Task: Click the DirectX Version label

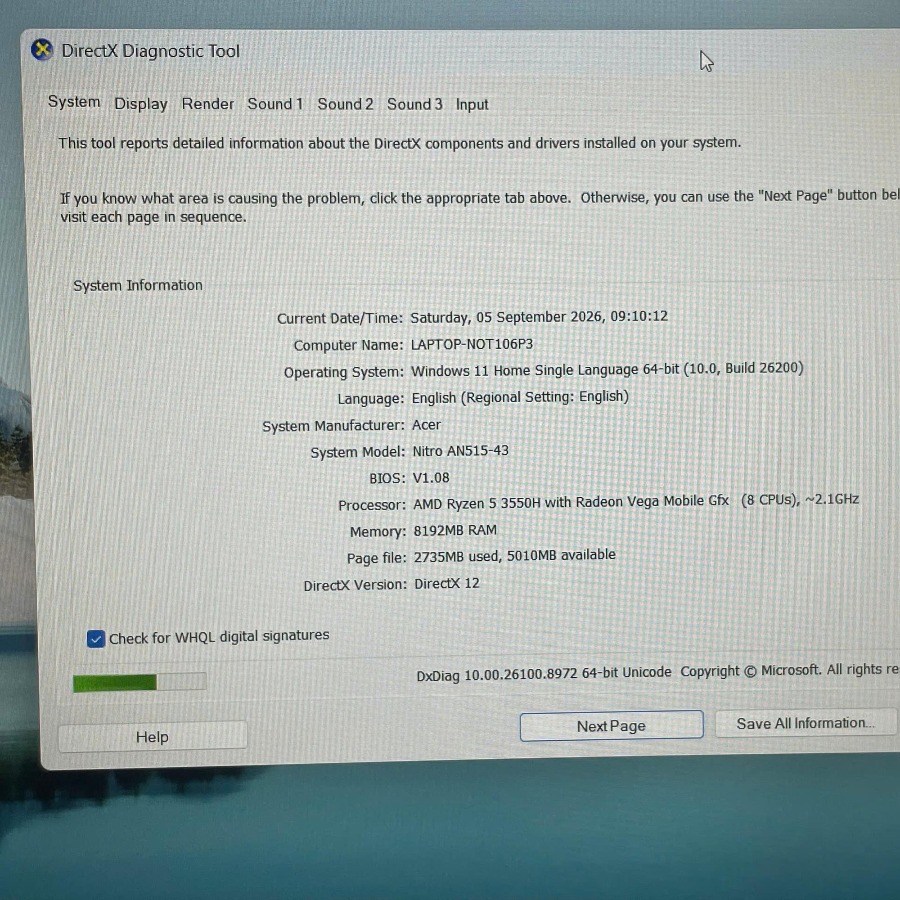Action: [x=355, y=585]
